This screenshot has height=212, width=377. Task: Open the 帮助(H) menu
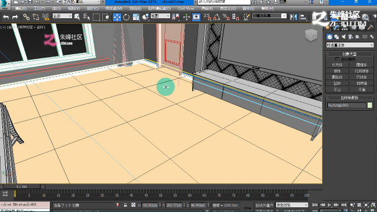coord(267,8)
